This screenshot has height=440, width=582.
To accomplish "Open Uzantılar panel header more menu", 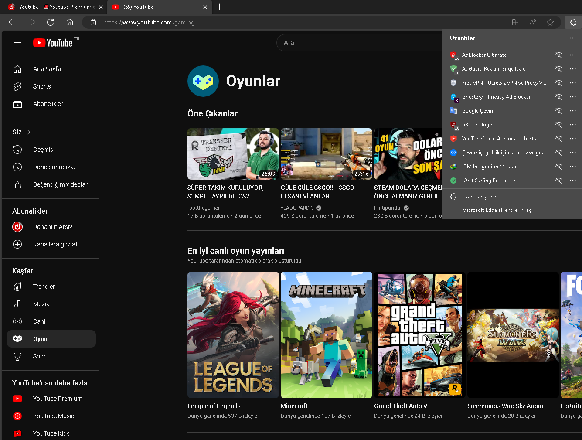I will 570,38.
